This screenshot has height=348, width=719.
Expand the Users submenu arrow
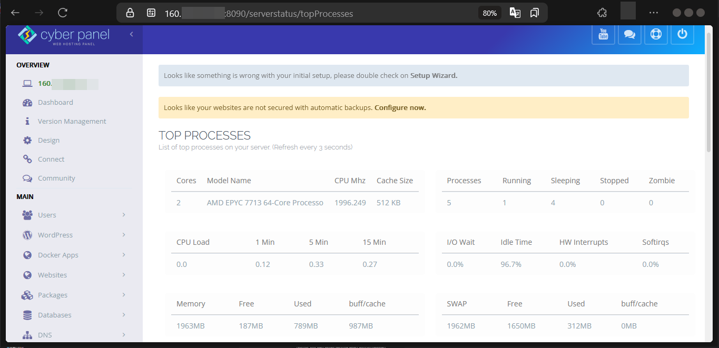click(124, 215)
